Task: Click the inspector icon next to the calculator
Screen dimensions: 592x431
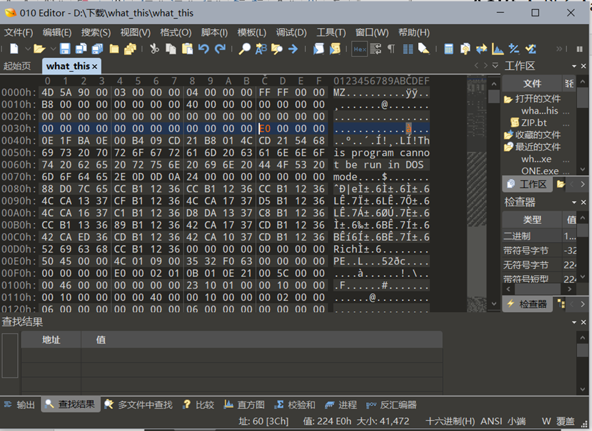Action: pos(465,49)
